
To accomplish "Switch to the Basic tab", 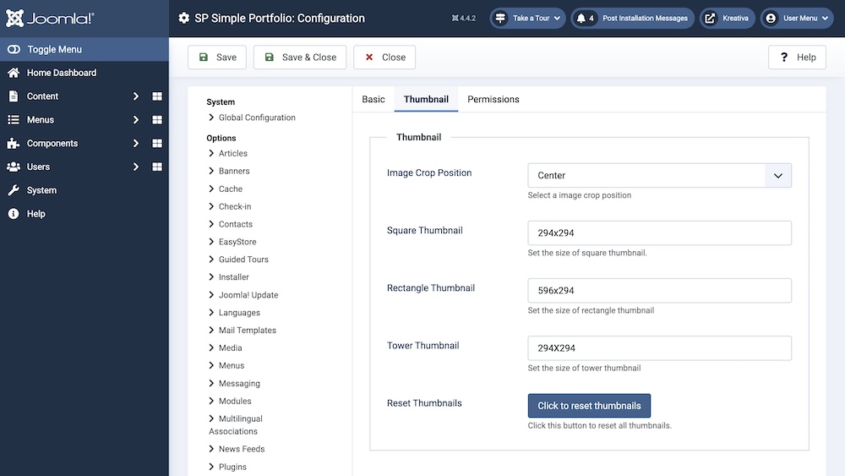I will 373,99.
